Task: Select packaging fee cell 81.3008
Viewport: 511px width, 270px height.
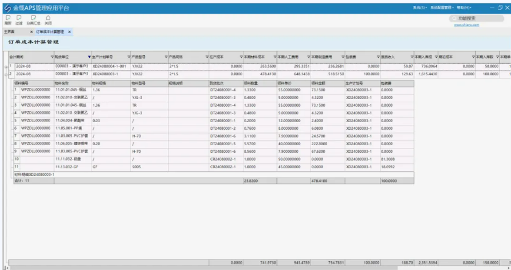Action: pyautogui.click(x=397, y=159)
